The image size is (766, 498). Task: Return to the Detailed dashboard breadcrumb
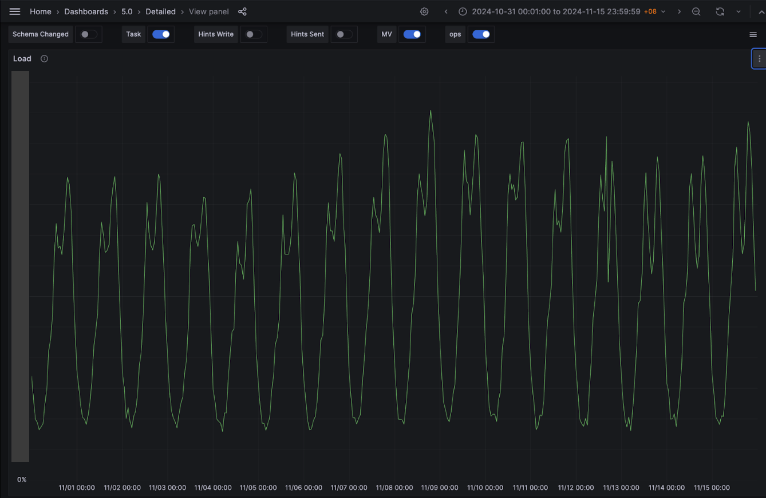pos(160,11)
